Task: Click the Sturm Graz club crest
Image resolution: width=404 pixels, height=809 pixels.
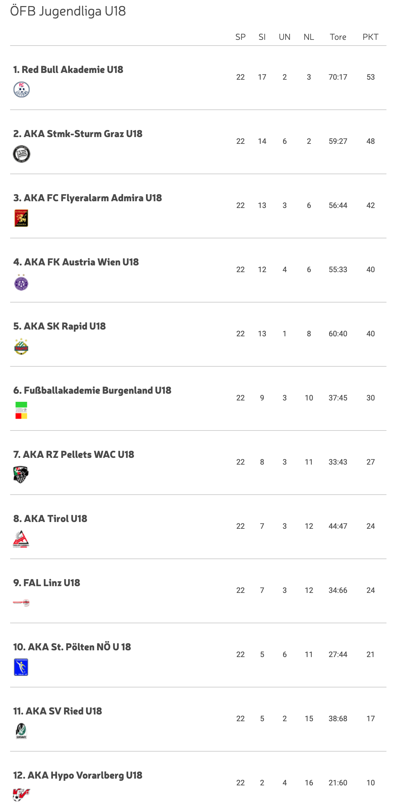Action: coord(21,154)
